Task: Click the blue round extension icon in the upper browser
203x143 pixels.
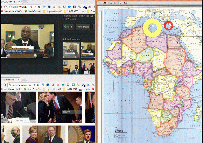Action: click(69, 7)
